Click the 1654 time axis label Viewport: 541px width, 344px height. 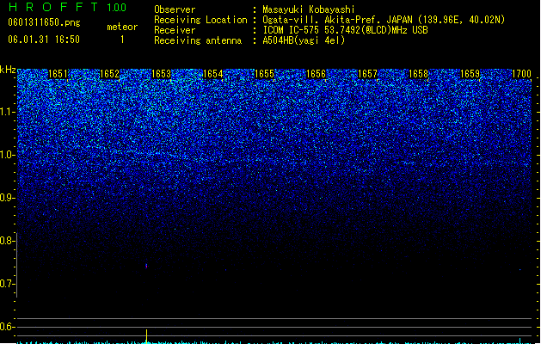[213, 74]
